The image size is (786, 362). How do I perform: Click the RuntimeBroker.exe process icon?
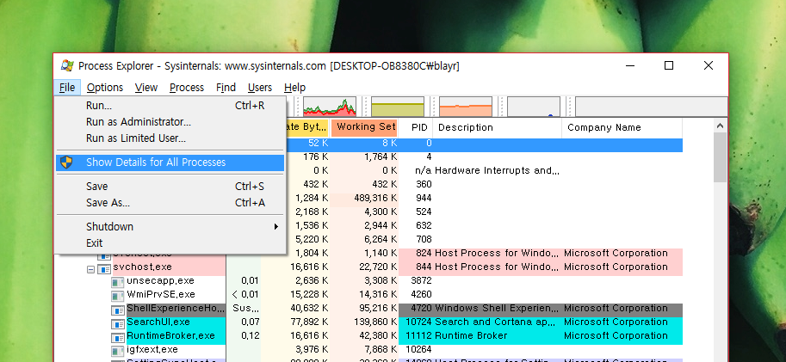point(117,337)
